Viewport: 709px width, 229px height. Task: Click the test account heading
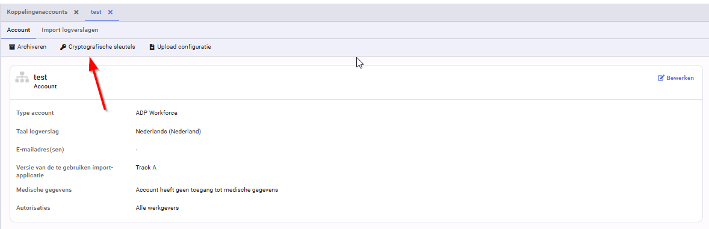pyautogui.click(x=40, y=78)
